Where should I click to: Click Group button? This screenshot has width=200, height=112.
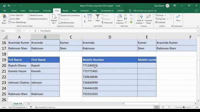[x=159, y=15]
